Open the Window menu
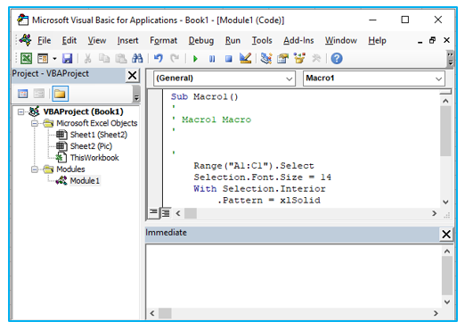Screen dimensions: 465x330 341,40
